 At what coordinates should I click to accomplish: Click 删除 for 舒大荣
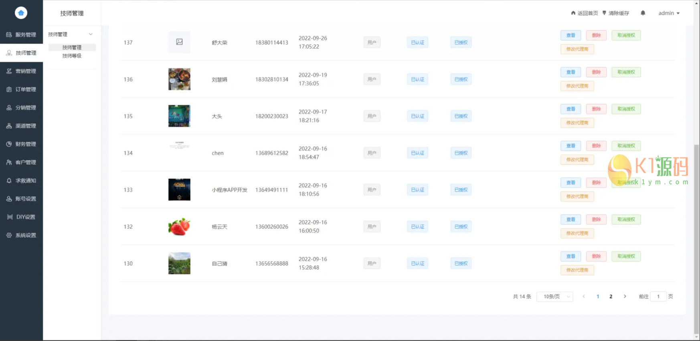[596, 35]
